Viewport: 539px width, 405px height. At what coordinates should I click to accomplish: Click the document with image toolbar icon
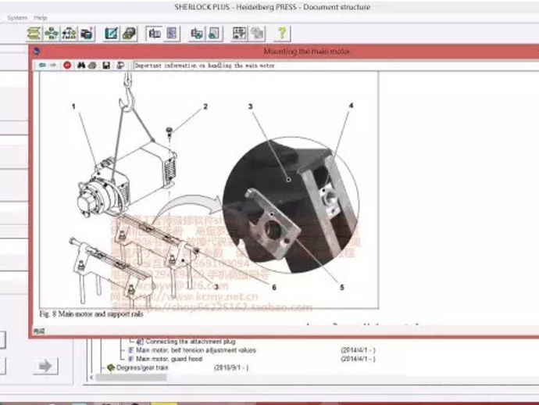[x=214, y=34]
